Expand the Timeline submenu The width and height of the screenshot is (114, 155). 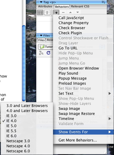tap(83, 119)
